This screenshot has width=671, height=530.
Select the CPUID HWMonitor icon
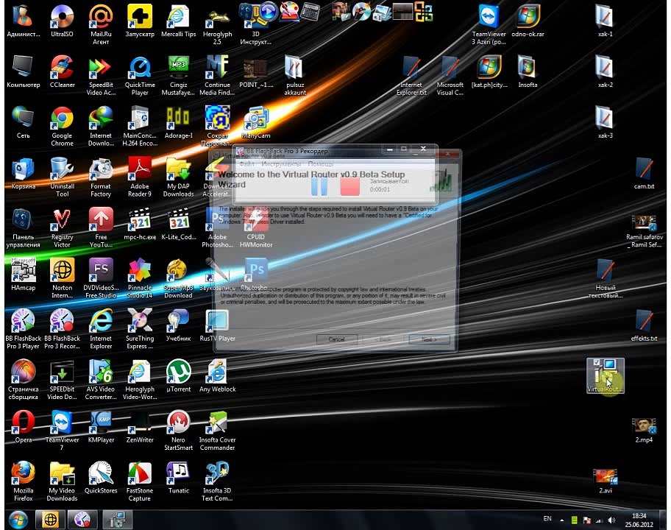pos(256,227)
